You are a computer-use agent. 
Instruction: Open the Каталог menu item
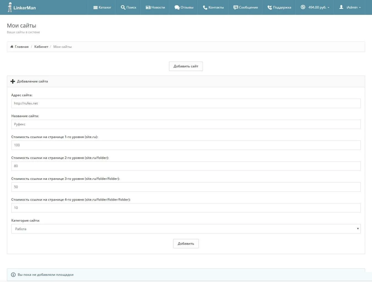[x=102, y=7]
